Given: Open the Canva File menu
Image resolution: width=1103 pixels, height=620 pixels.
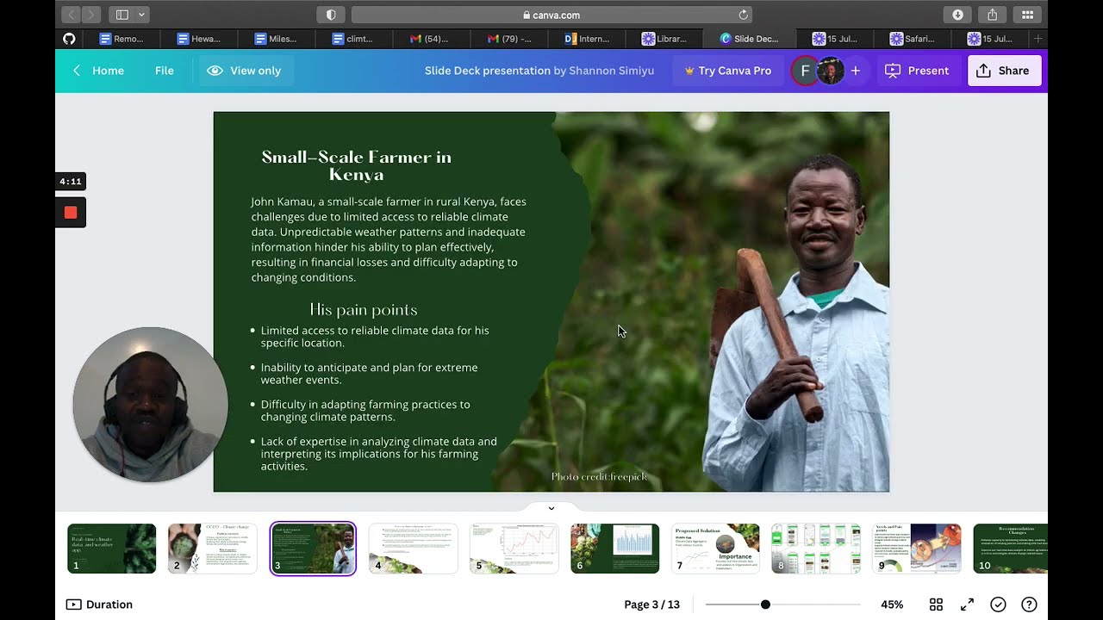Looking at the screenshot, I should [x=165, y=71].
